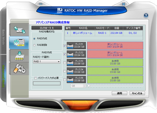Click the ディスク2 drive icon
Image resolution: width=157 pixels, height=113 pixels.
(x=70, y=55)
